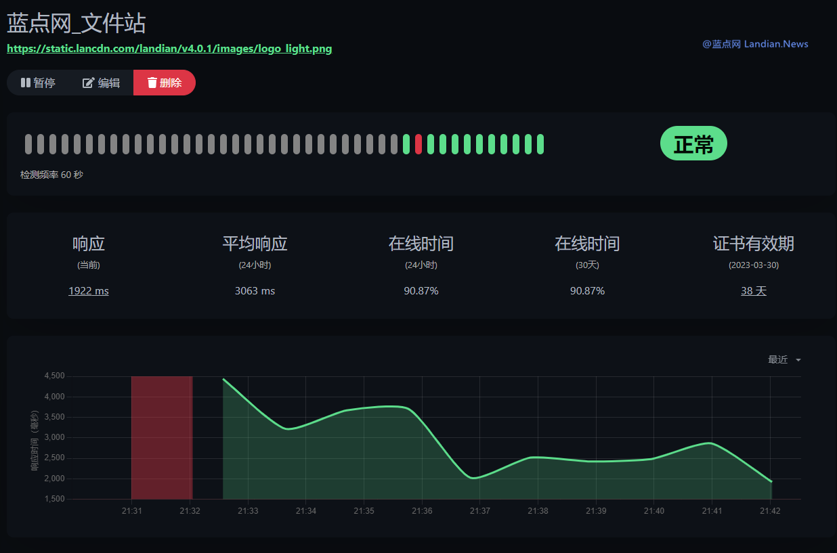
Task: Click the 1,500 y-axis label
Action: (x=54, y=499)
